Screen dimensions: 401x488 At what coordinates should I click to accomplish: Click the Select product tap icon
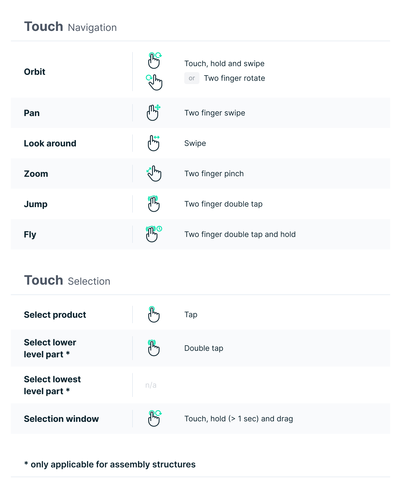point(154,314)
